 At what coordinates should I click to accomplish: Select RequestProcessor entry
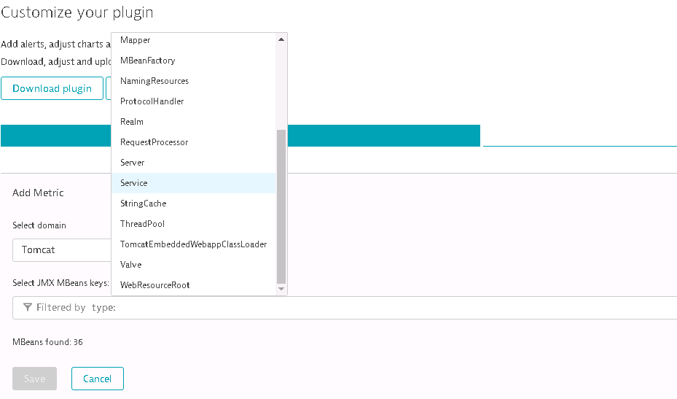(x=193, y=142)
